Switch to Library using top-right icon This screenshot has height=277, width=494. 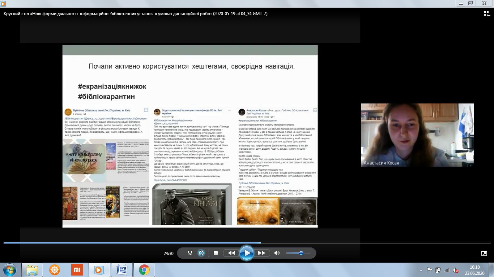coord(487,14)
